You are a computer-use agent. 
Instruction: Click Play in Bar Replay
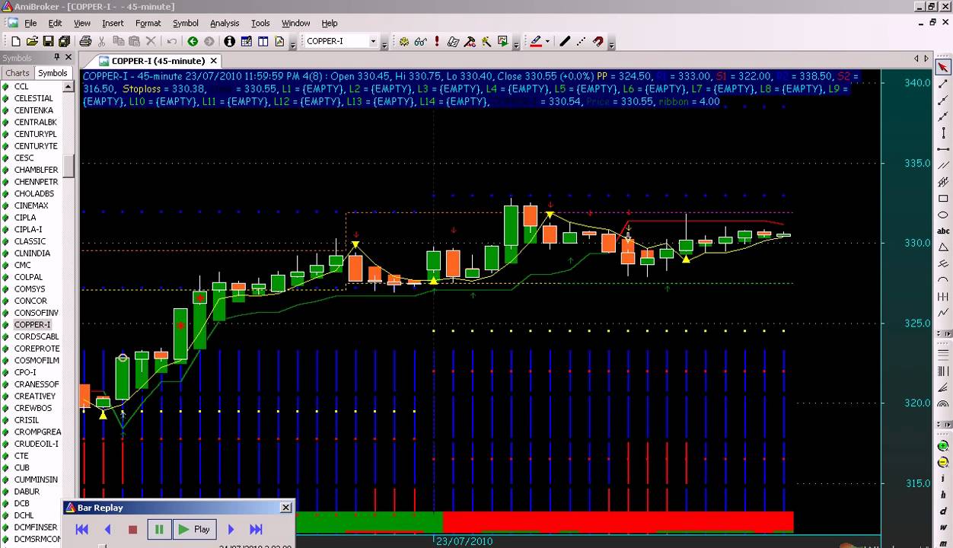click(194, 529)
